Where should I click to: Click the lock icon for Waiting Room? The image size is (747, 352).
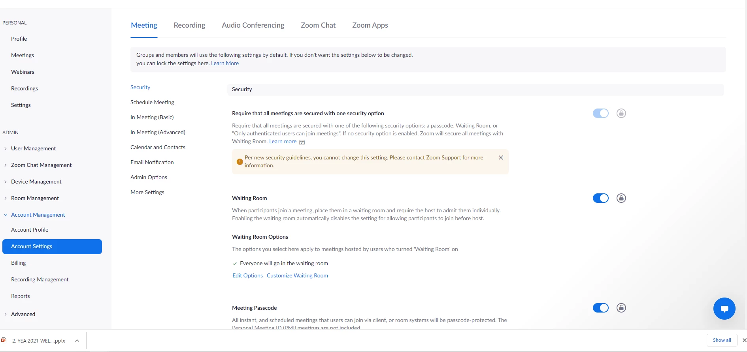(x=621, y=198)
